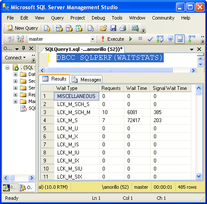The width and height of the screenshot is (207, 204).
Task: Click the Execute button
Action: (x=113, y=39)
